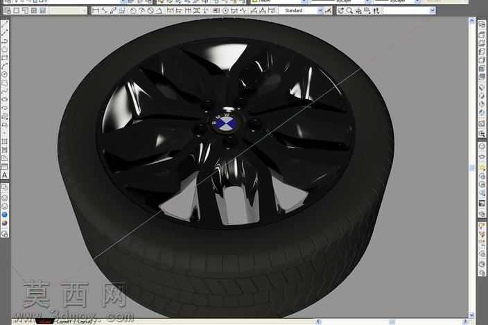Click the horizontal scrollbar right arrow
The height and width of the screenshot is (325, 488).
465,322
